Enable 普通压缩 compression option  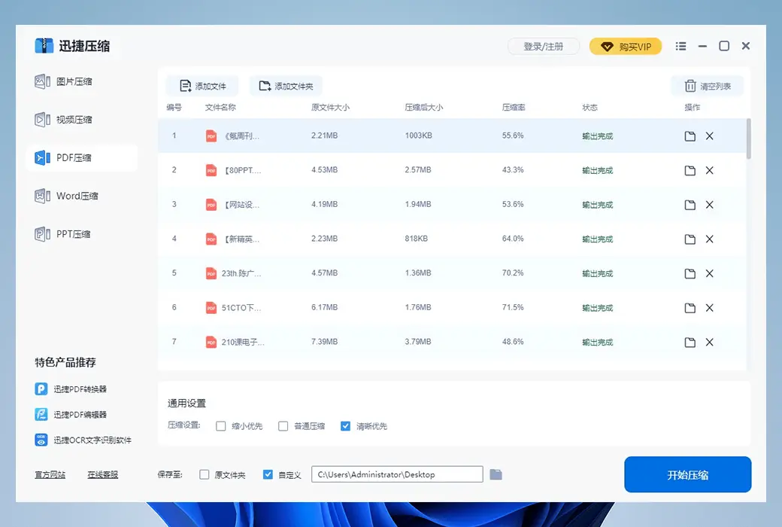(x=283, y=426)
